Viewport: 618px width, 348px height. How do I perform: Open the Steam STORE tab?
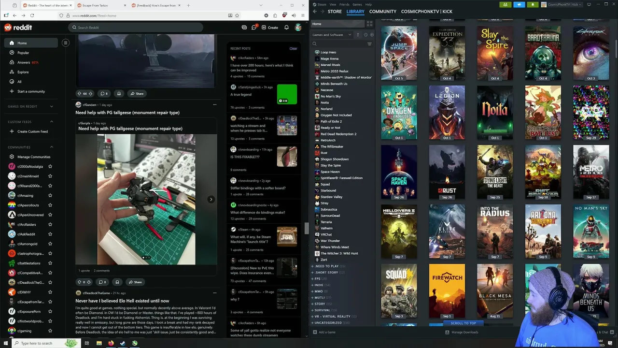[335, 11]
